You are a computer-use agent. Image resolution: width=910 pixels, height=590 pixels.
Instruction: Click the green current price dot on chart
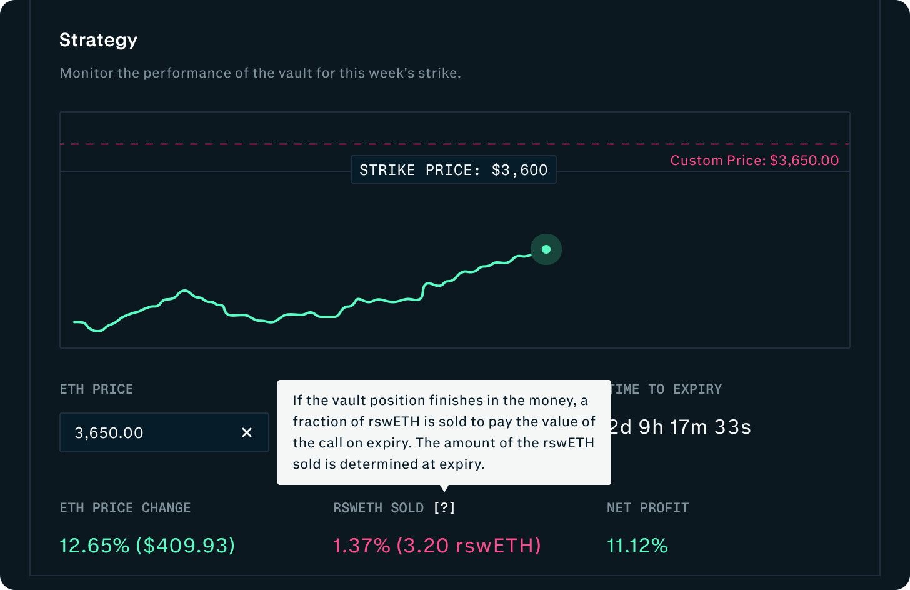coord(546,249)
